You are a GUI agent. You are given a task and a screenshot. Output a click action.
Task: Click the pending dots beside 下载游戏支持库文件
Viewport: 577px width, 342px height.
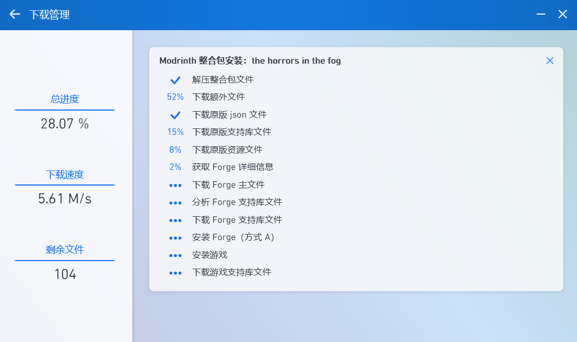click(175, 273)
